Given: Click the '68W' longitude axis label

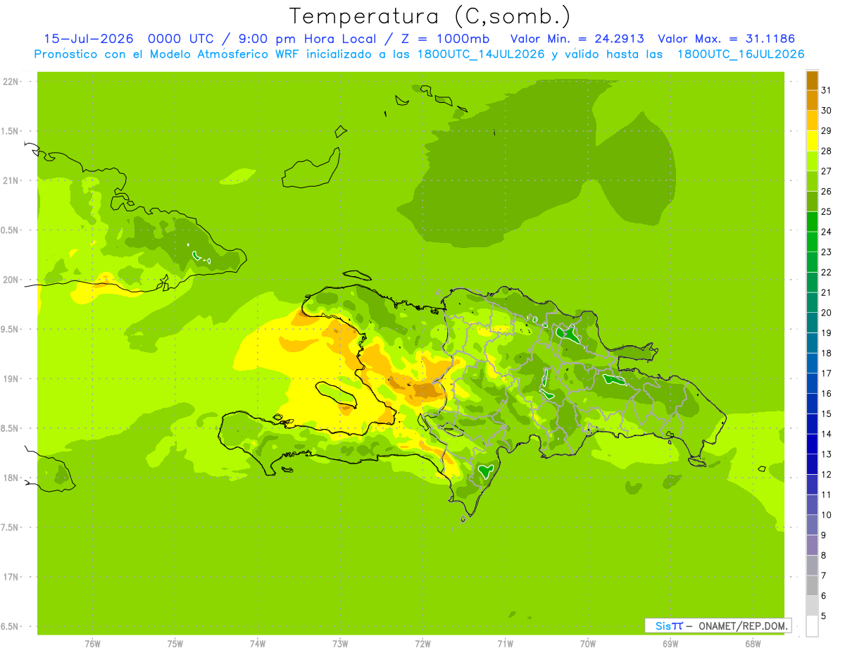Looking at the screenshot, I should [753, 644].
